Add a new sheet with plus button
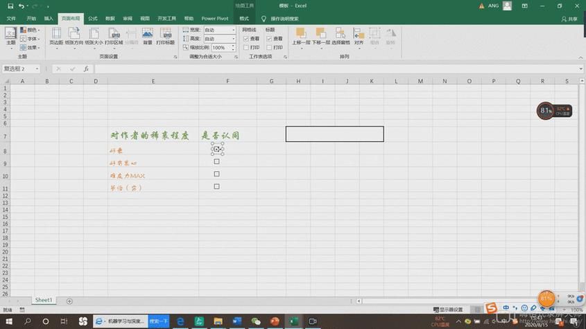586x329 pixels. click(69, 301)
